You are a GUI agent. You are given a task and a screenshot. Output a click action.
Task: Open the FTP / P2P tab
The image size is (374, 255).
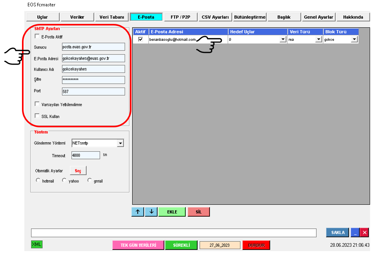(181, 17)
